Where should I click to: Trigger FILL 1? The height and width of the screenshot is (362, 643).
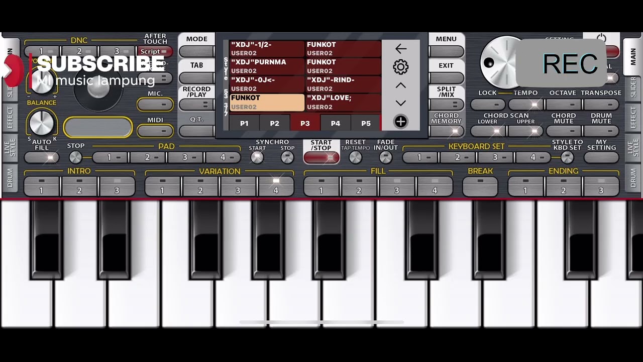[x=321, y=186]
